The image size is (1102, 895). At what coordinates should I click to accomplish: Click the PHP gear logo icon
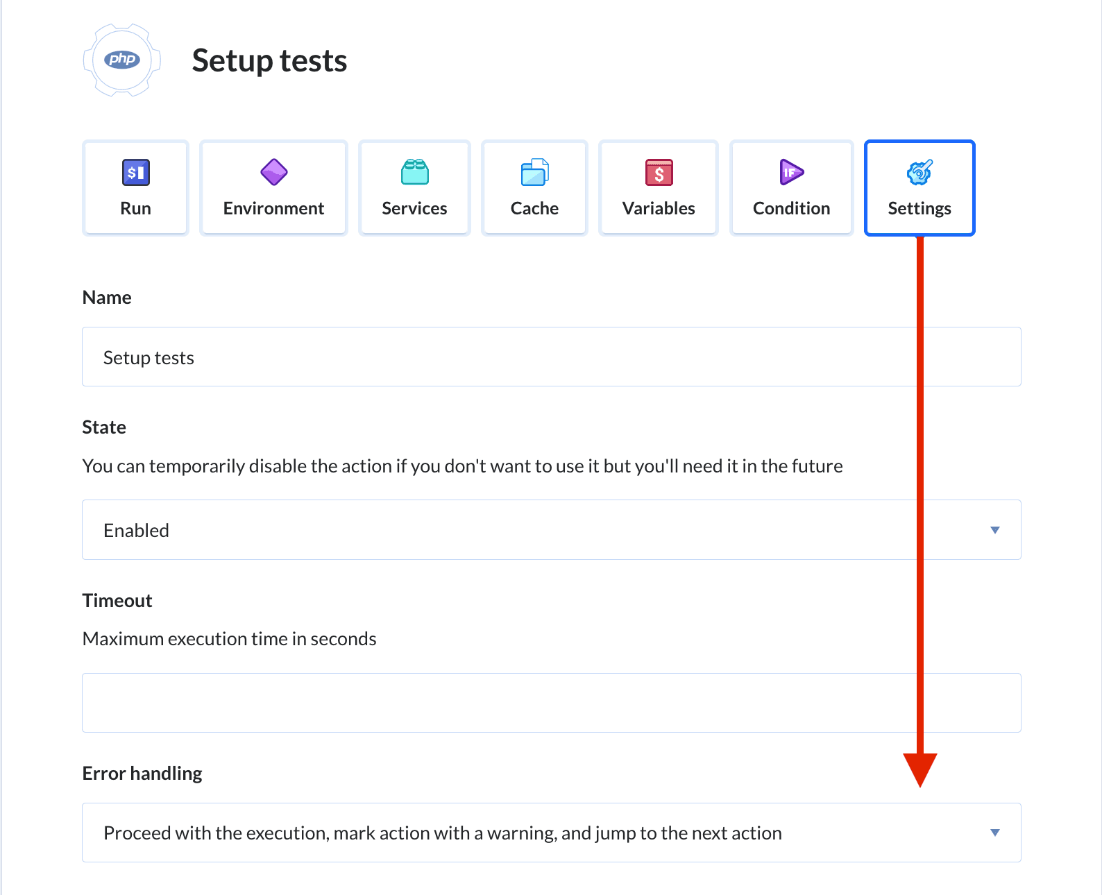pyautogui.click(x=122, y=60)
